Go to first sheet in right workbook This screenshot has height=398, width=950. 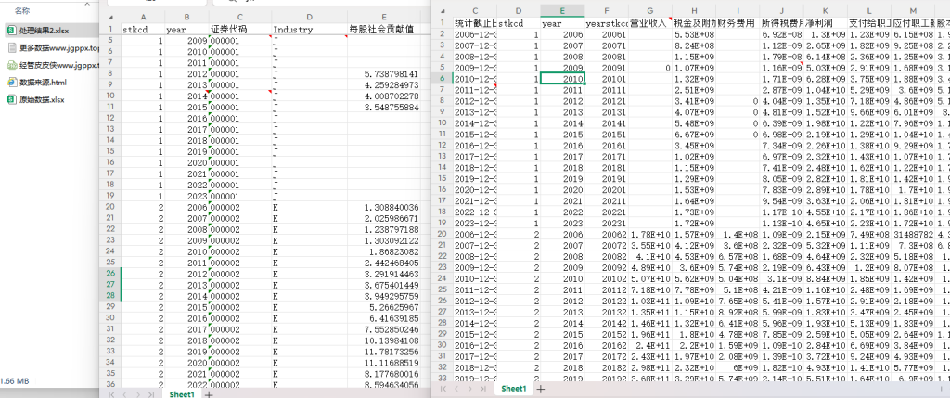[x=443, y=389]
